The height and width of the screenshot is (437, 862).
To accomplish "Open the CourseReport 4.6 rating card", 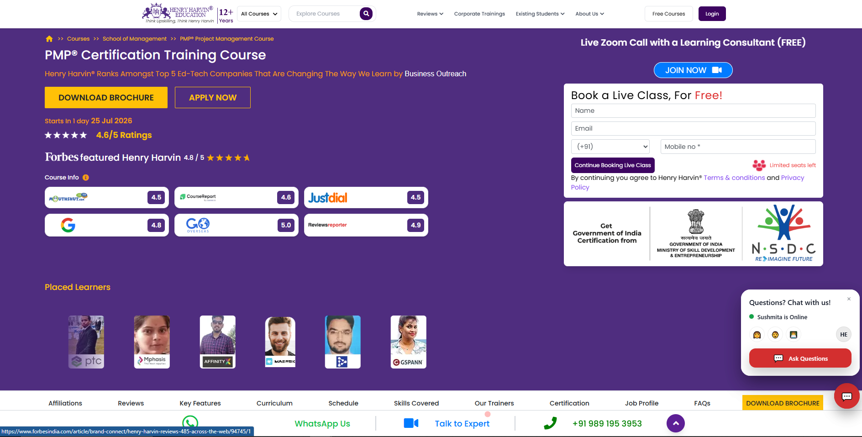I will (x=237, y=198).
